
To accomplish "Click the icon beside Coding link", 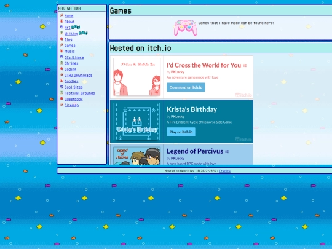I will pyautogui.click(x=61, y=69).
